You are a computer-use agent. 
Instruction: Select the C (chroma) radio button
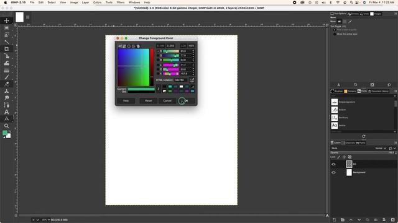[x=158, y=69]
